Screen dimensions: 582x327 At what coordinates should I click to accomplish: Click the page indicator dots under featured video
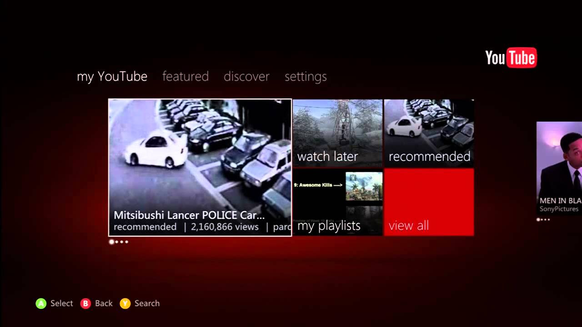(119, 242)
